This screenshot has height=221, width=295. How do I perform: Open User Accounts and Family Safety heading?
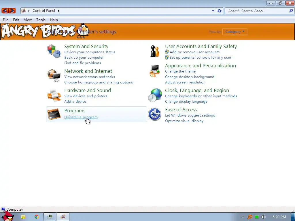coord(201,46)
